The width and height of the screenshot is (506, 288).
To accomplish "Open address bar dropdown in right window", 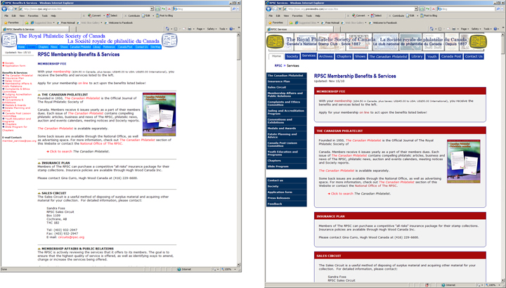I will pyautogui.click(x=416, y=9).
